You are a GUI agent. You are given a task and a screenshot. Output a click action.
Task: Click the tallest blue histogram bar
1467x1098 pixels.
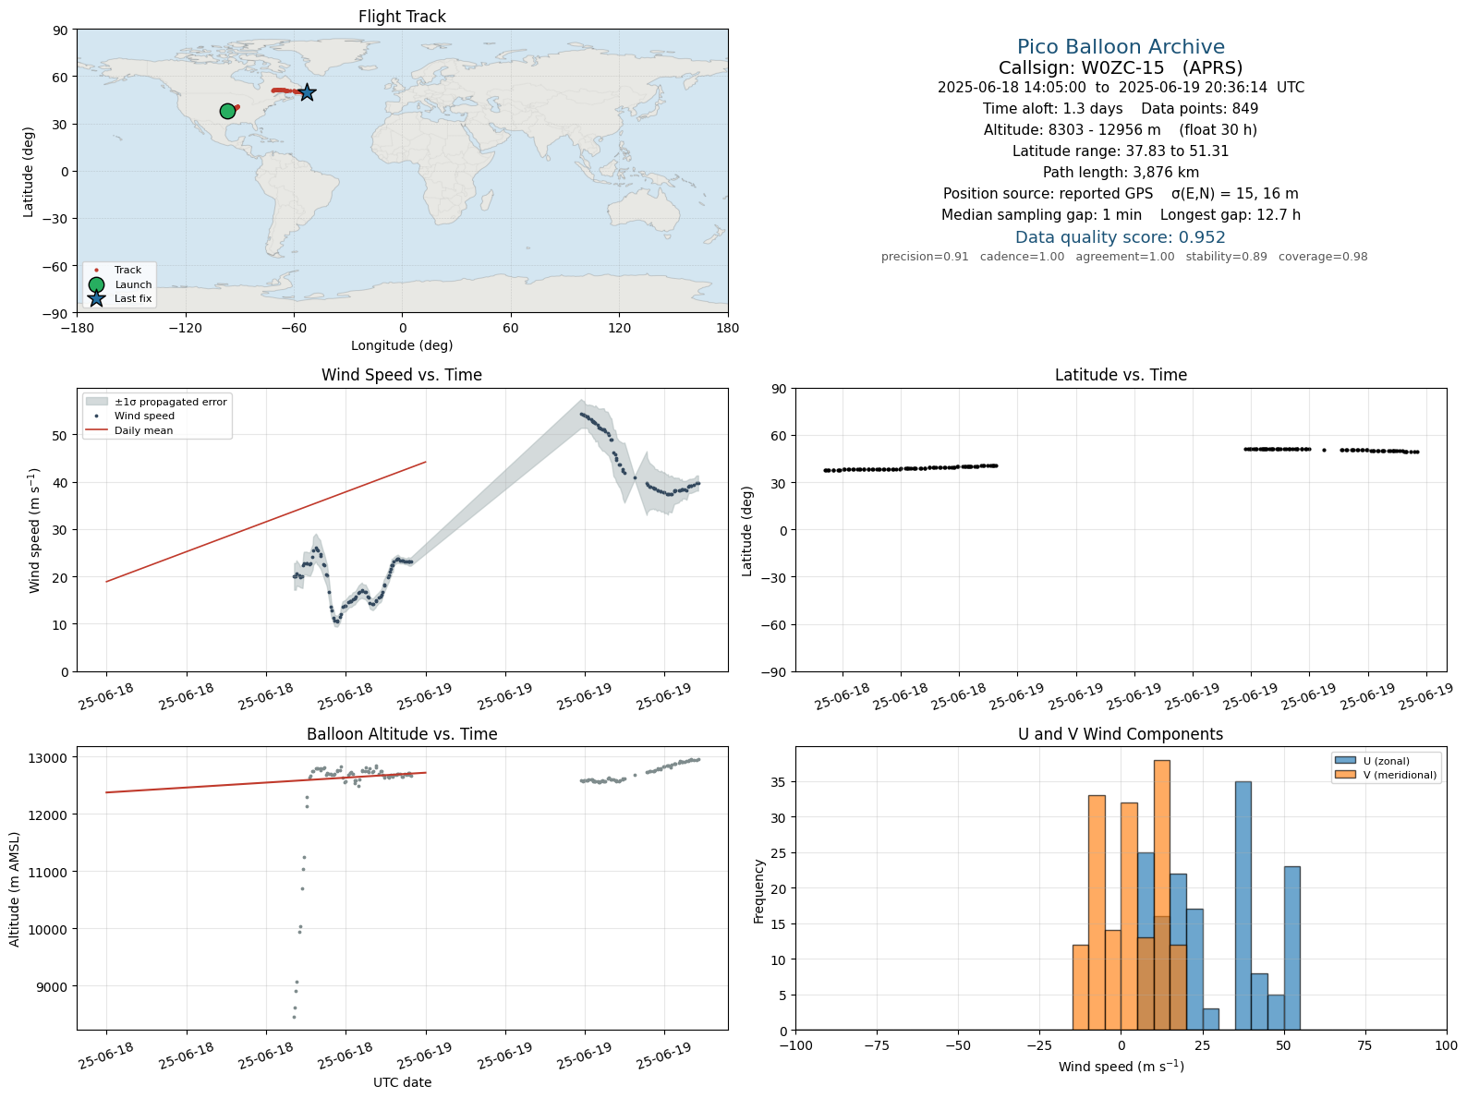point(1243,906)
